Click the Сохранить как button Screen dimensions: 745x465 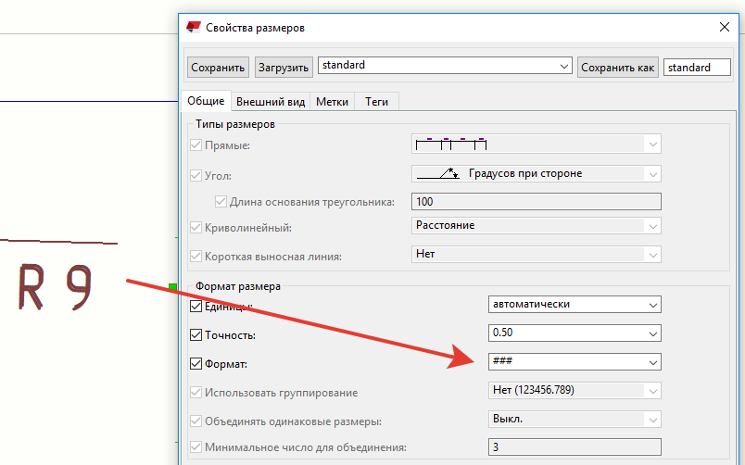tap(618, 68)
